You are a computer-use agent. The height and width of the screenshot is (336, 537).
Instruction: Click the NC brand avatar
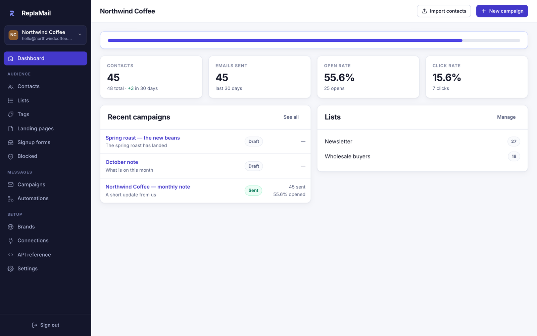coord(13,35)
